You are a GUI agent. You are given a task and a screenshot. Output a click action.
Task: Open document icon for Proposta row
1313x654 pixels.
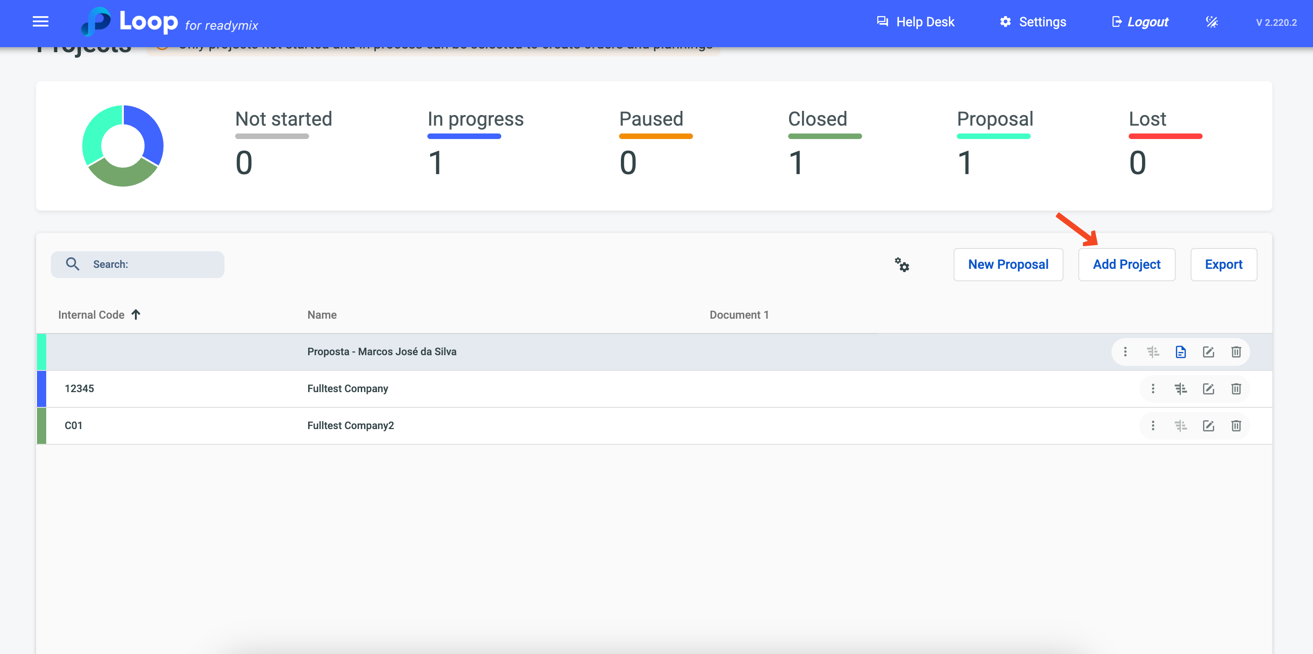coord(1180,352)
